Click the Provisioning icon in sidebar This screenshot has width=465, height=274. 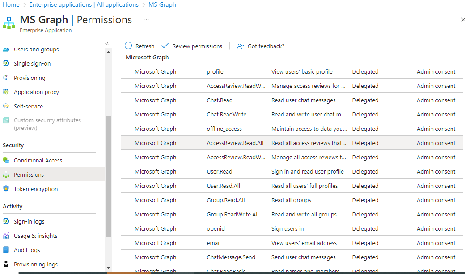[x=6, y=78]
